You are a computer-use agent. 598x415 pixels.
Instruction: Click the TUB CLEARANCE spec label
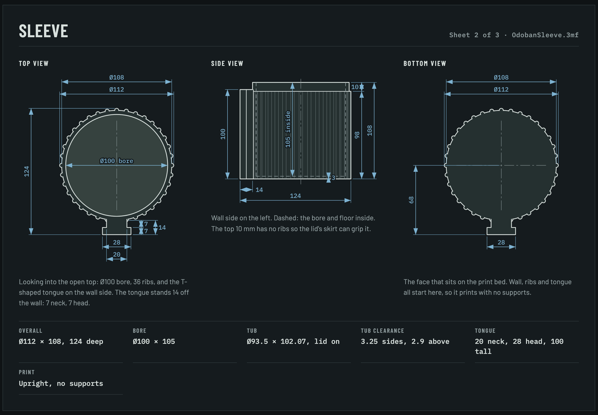click(382, 331)
